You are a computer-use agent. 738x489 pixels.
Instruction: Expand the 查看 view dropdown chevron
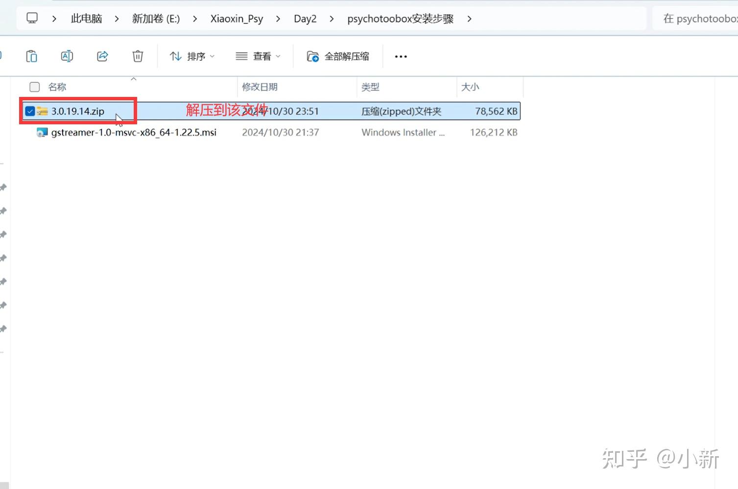pos(277,56)
